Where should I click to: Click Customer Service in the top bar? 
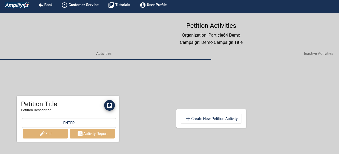pyautogui.click(x=80, y=5)
